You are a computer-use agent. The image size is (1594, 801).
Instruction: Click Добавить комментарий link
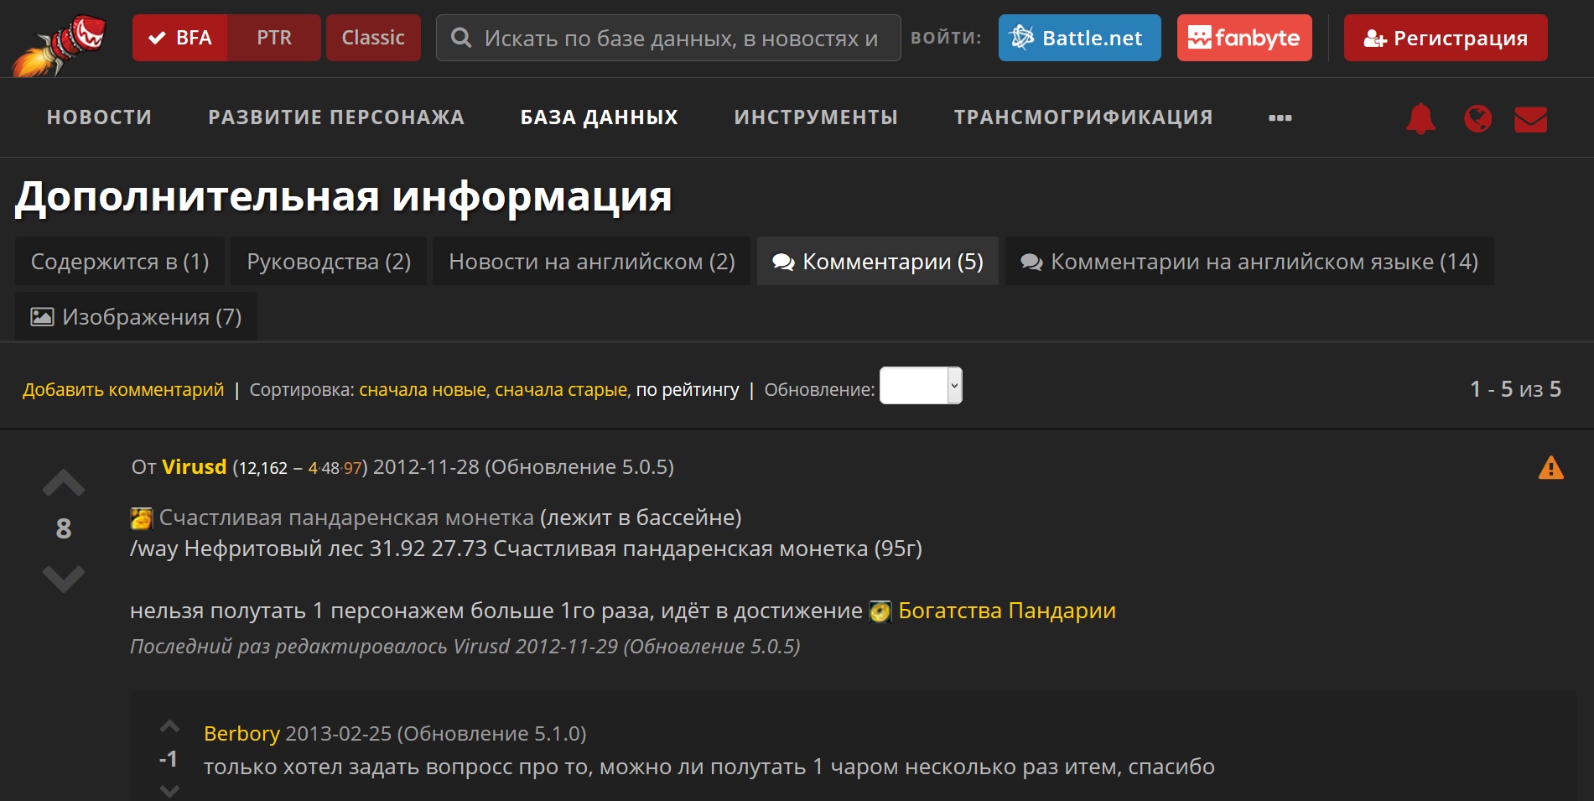123,390
